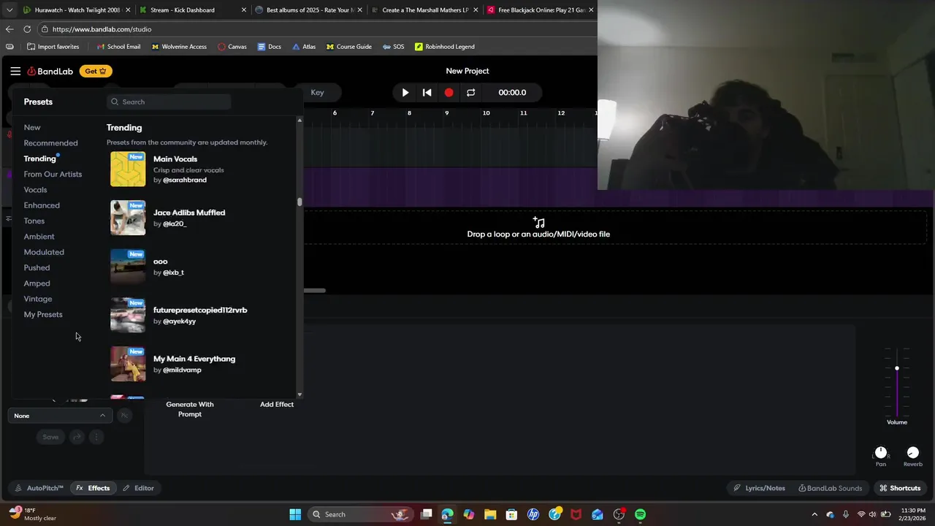
Task: Open McAfee from the taskbar
Action: [576, 514]
